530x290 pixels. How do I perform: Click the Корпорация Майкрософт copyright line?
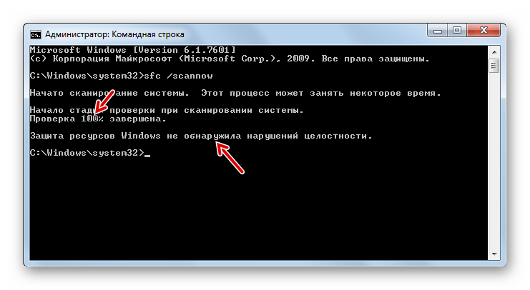tap(230, 59)
